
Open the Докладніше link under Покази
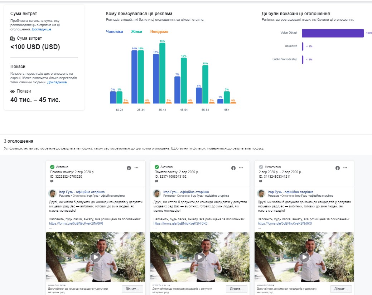tap(57, 82)
